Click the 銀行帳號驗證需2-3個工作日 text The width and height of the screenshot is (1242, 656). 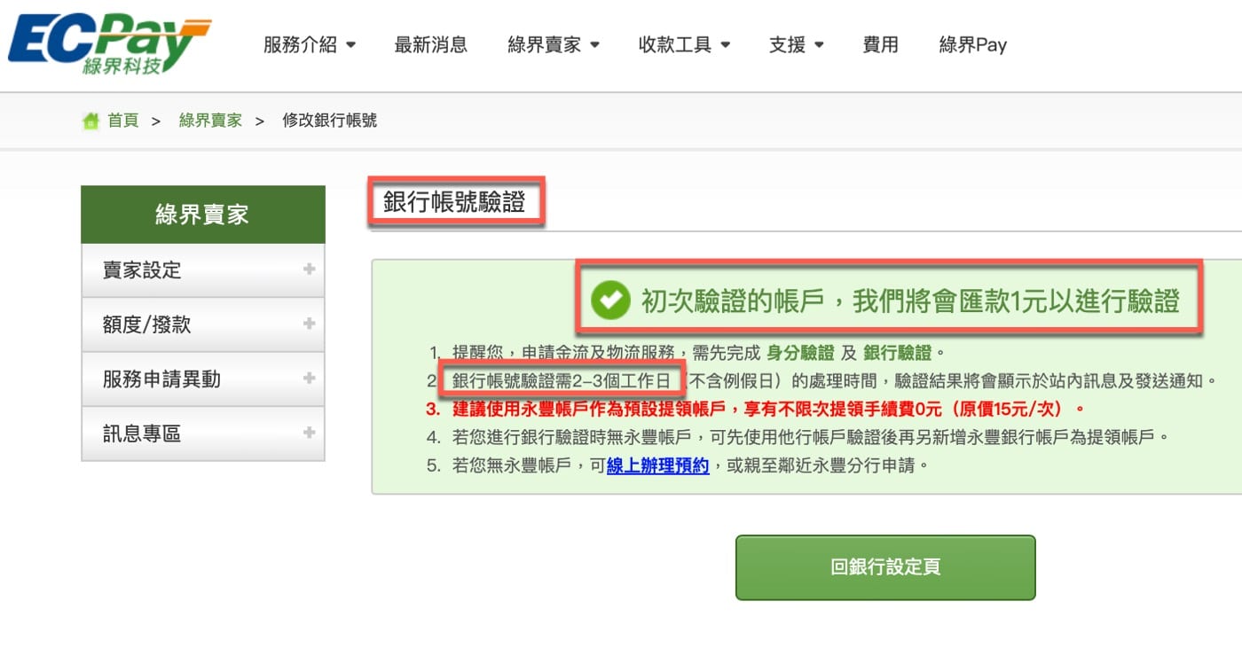(x=562, y=381)
